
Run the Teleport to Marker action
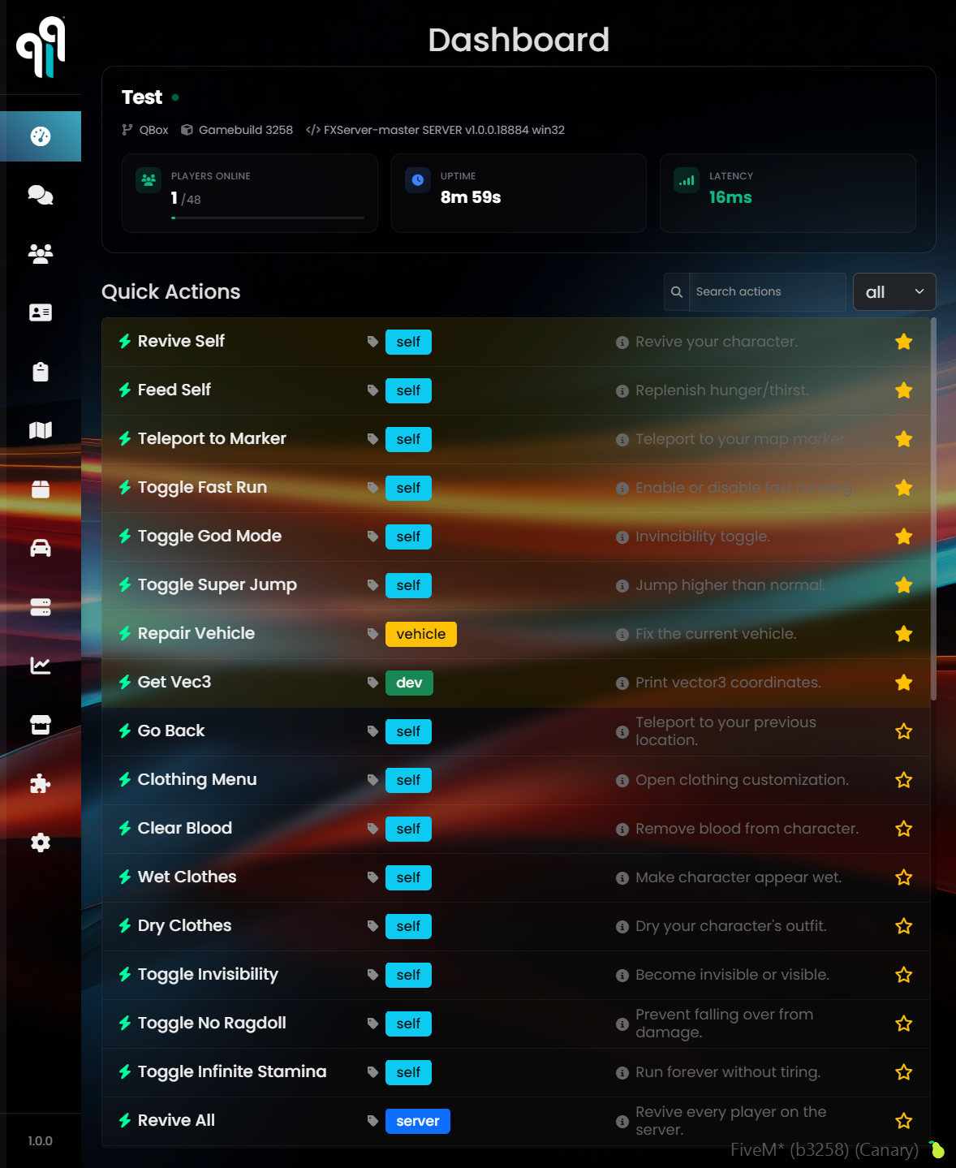click(x=212, y=439)
